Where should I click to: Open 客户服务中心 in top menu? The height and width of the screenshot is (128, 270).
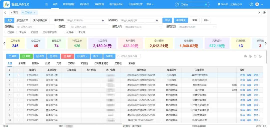(x=116, y=4)
